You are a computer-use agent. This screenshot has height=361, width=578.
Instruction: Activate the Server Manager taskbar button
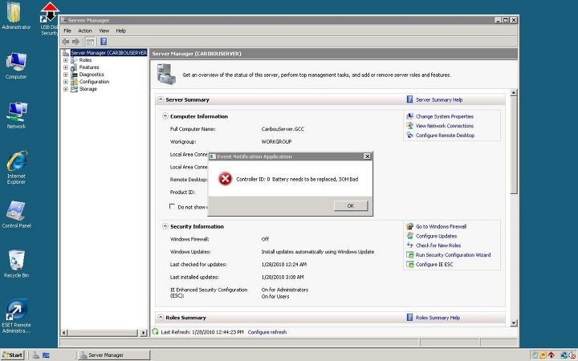coord(115,355)
